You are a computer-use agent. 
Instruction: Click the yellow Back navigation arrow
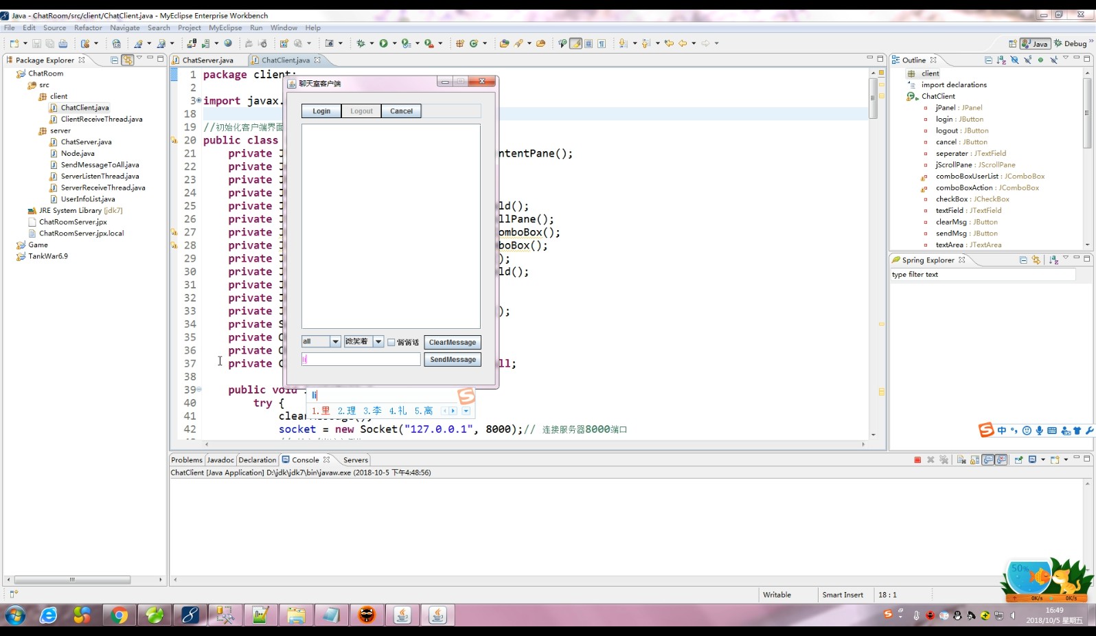[x=683, y=43]
